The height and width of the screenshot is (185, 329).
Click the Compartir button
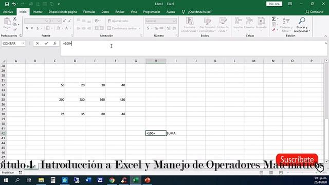[x=314, y=12]
